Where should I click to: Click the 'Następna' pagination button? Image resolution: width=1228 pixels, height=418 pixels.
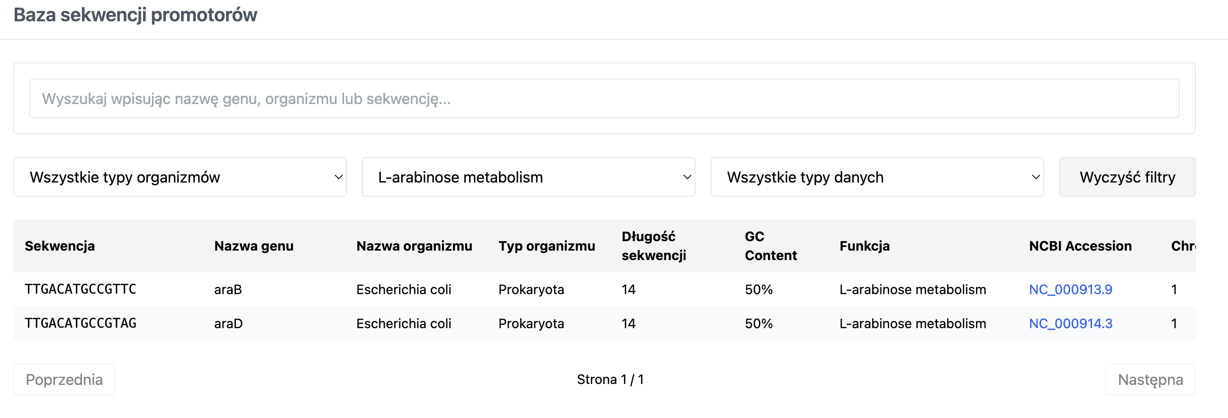[x=1150, y=380]
